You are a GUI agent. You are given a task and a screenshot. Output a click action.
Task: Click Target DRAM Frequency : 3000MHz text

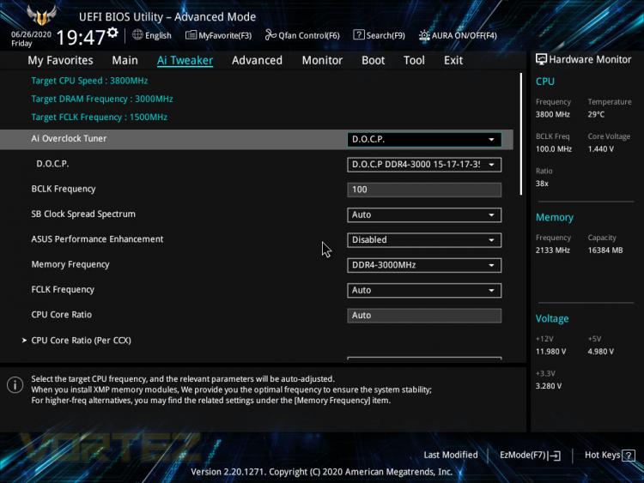point(102,99)
